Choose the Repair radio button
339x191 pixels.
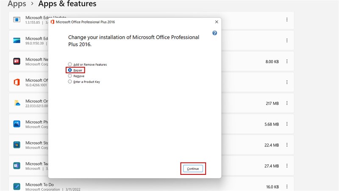tap(70, 70)
